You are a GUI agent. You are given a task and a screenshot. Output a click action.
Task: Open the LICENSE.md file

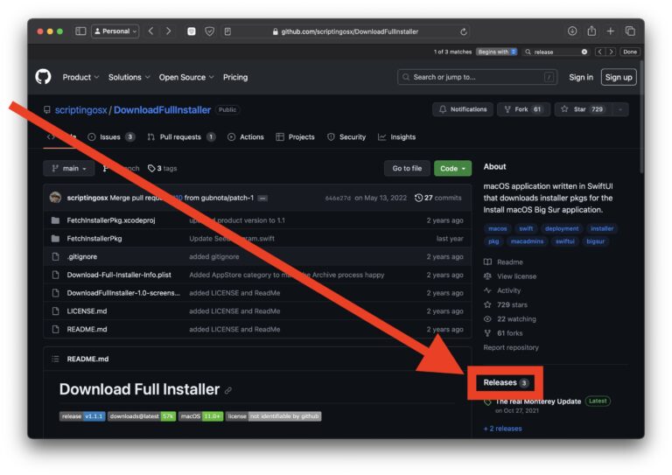(87, 311)
